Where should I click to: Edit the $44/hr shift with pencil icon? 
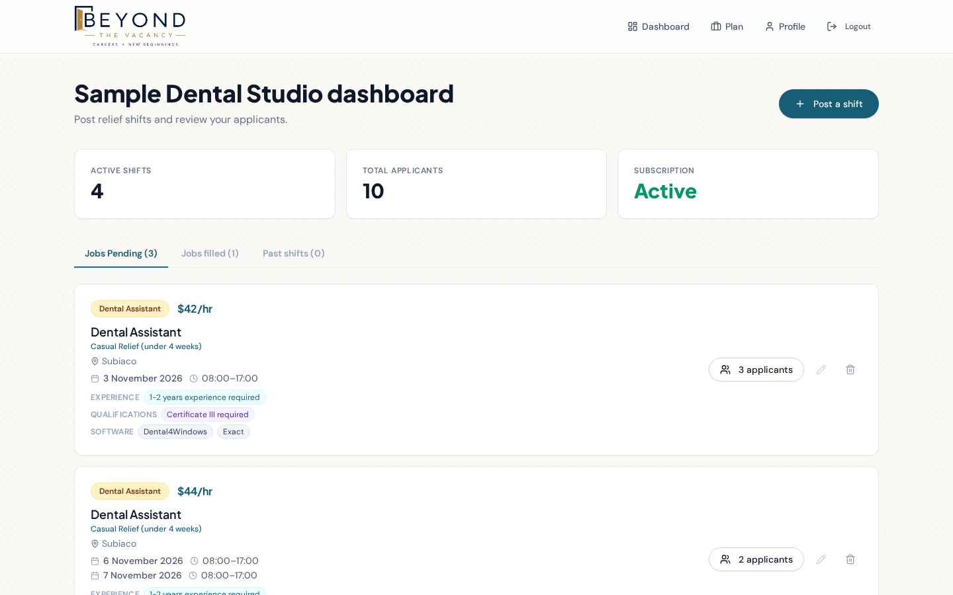click(821, 559)
